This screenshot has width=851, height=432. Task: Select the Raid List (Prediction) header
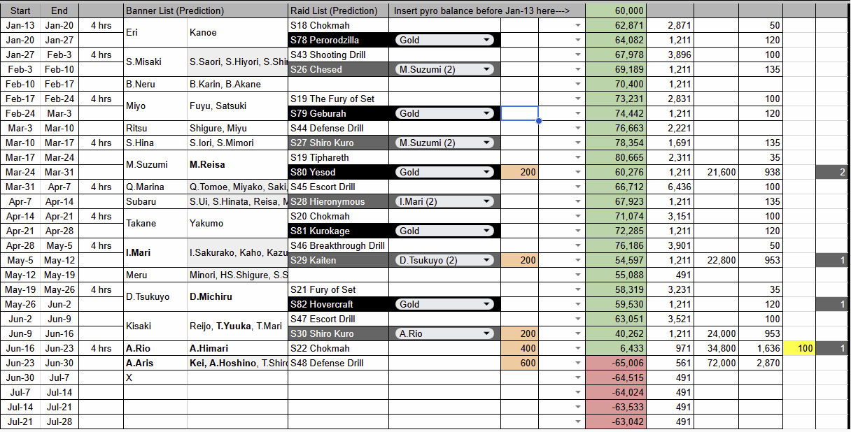(339, 10)
